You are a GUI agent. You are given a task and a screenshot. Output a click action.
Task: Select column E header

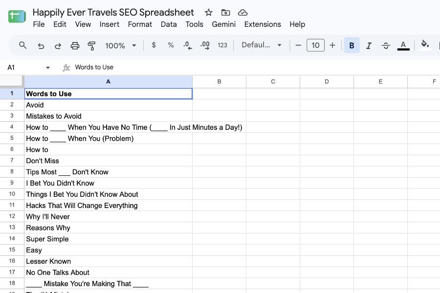click(x=380, y=82)
